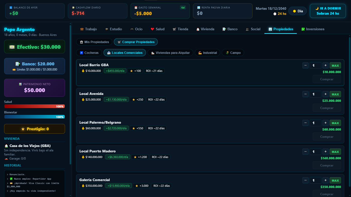The height and width of the screenshot is (197, 351).
Task: Click the Ir a Dormir button
Action: pyautogui.click(x=328, y=11)
